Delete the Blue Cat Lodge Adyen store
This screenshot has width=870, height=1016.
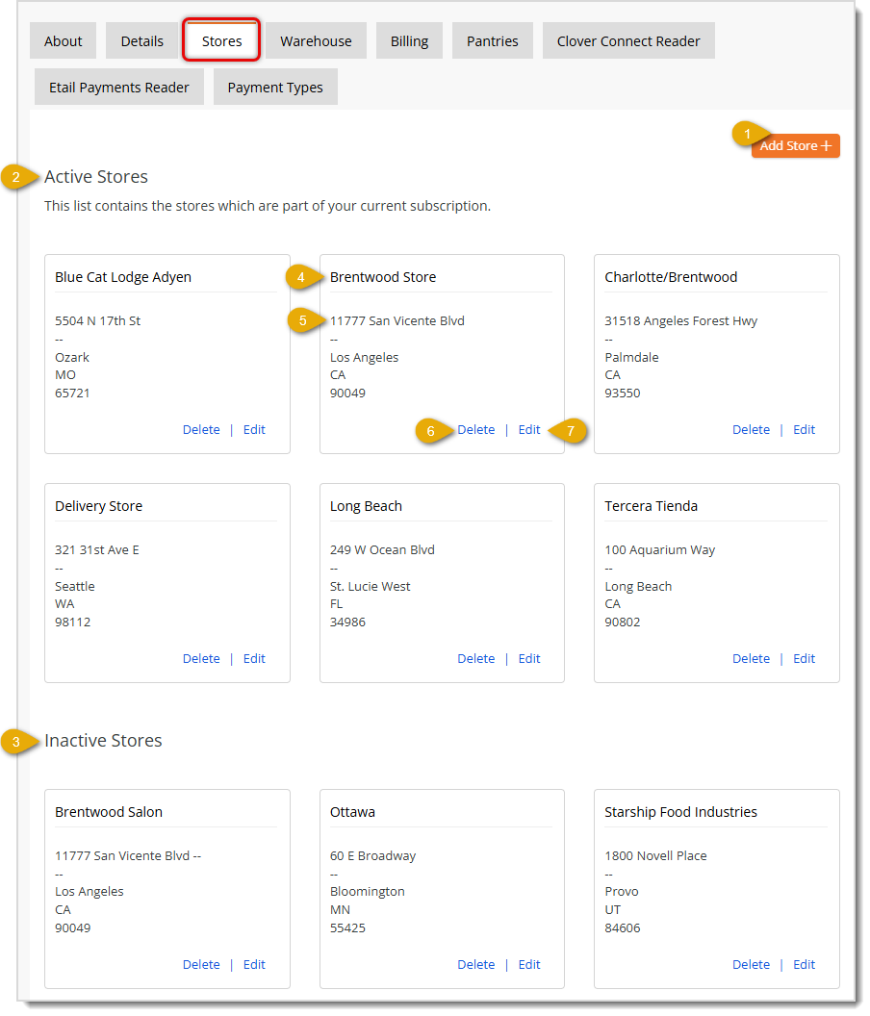coord(201,430)
